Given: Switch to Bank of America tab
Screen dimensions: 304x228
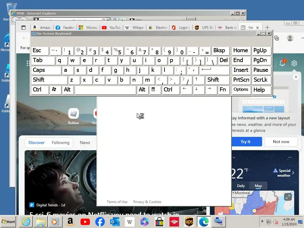Looking at the screenshot, I should 227,28.
